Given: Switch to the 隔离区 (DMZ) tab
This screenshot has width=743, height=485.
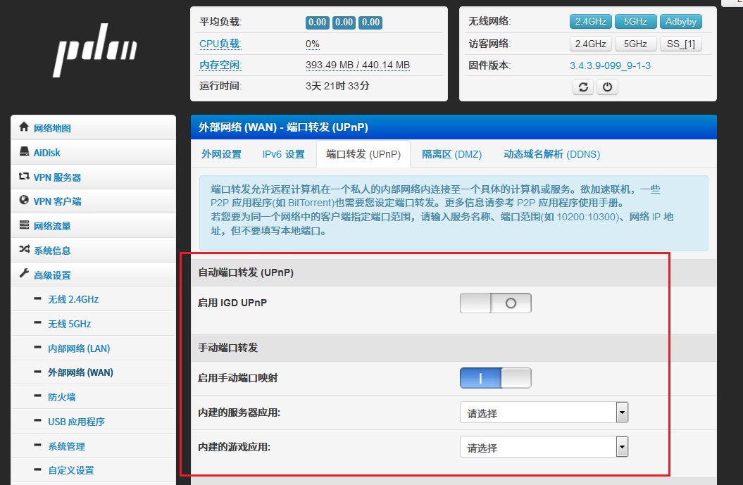Looking at the screenshot, I should pos(451,154).
